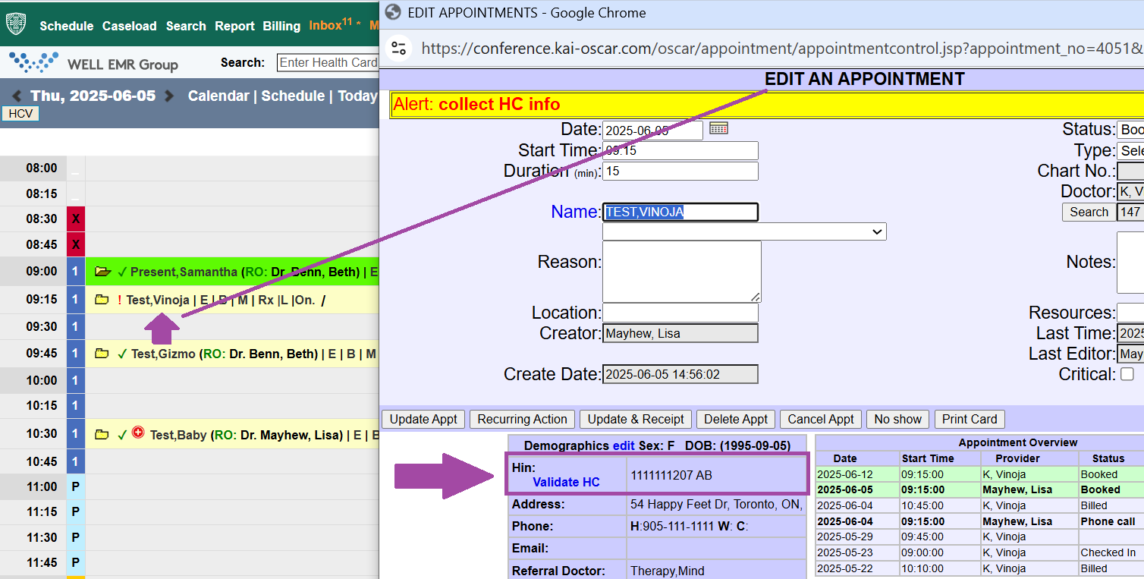1144x579 pixels.
Task: Click the red plus icon beside Test,Baby
Action: [138, 433]
